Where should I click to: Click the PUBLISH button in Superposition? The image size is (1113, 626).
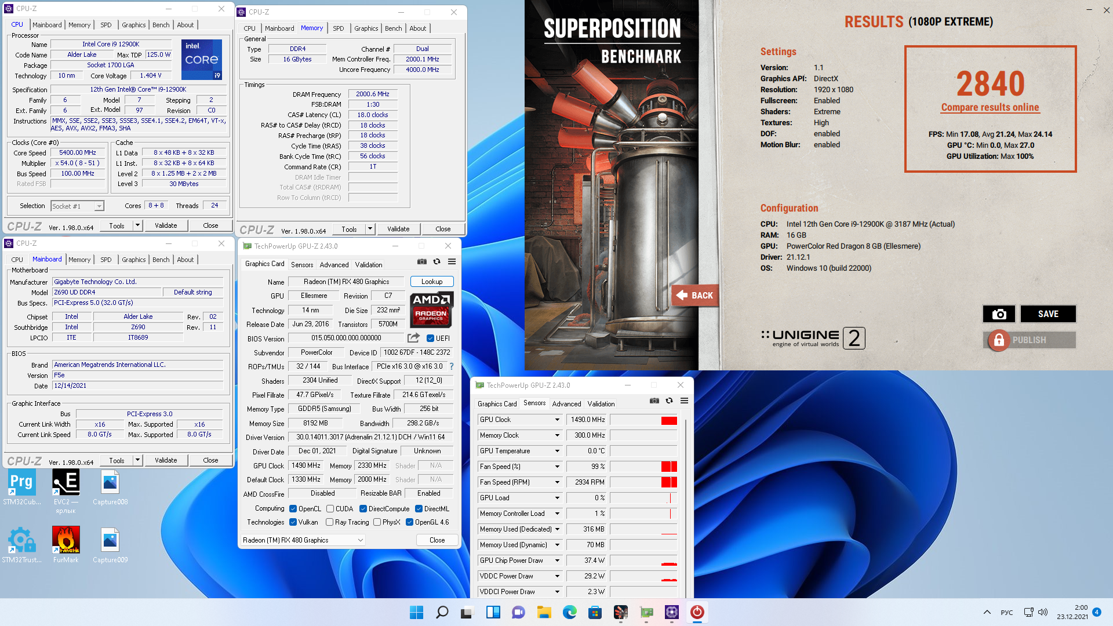coord(1030,340)
